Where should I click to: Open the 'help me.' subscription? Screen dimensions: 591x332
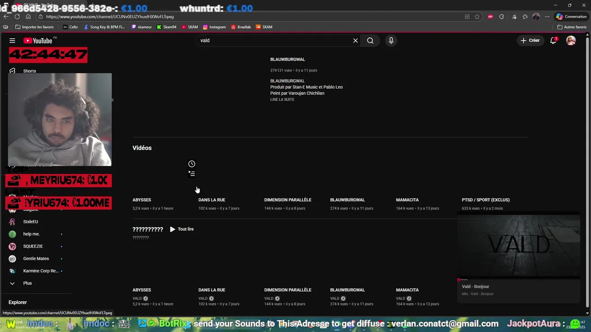(31, 234)
